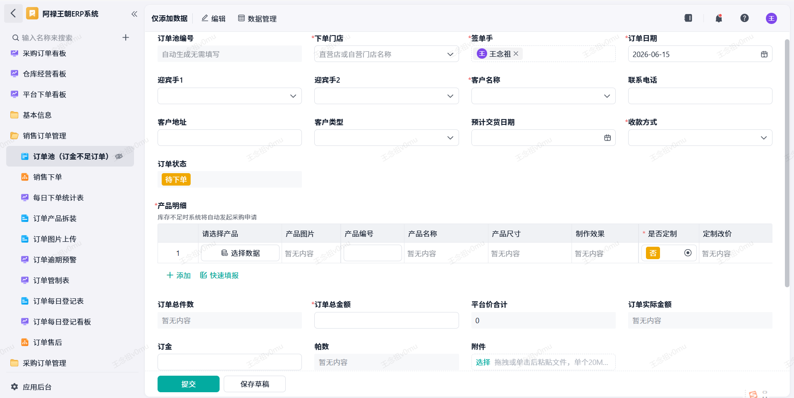Open the 迎宾手1 dropdown
This screenshot has height=398, width=794.
[x=230, y=96]
